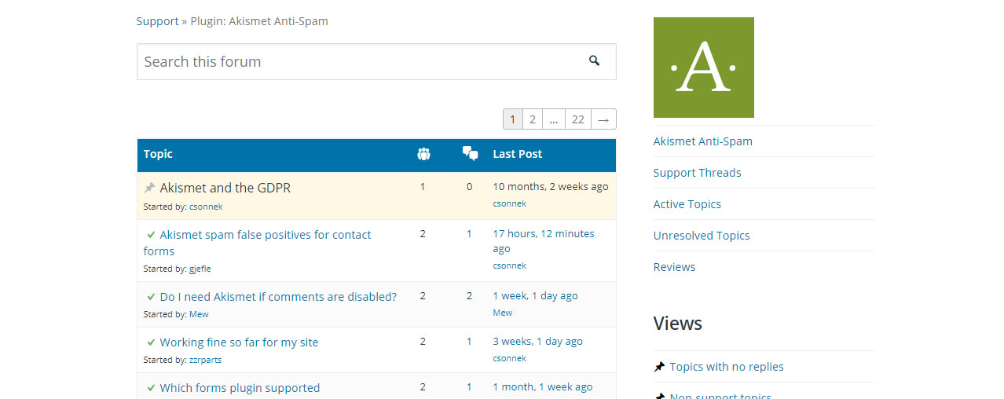The width and height of the screenshot is (1004, 399).
Task: Open topic Akismet spam false positives for contact forms
Action: [x=257, y=243]
